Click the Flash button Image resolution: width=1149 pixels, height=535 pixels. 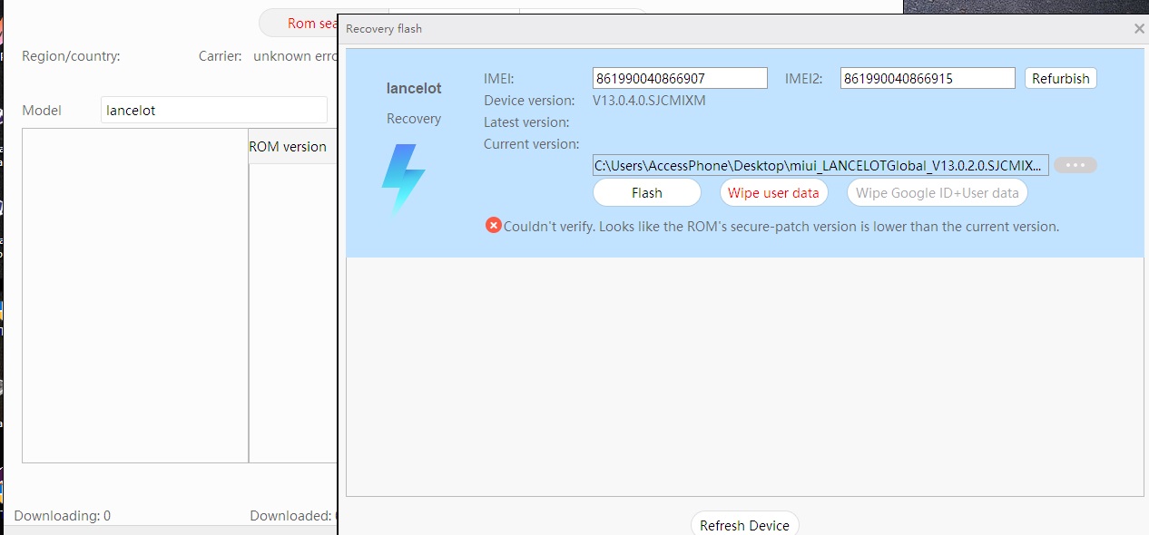[646, 192]
